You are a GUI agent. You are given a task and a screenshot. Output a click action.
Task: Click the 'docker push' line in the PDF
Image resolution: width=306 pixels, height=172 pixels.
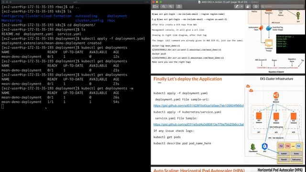point(159,54)
